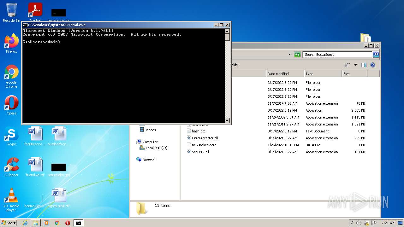Select Security.dll in the file list

[200, 152]
